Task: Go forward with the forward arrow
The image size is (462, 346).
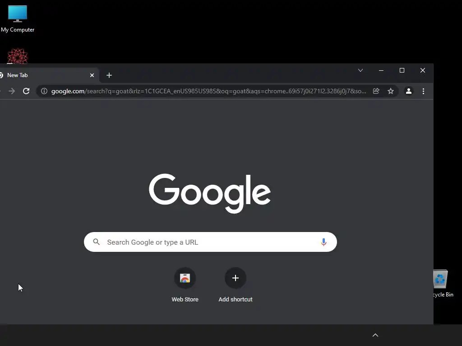Action: point(12,91)
